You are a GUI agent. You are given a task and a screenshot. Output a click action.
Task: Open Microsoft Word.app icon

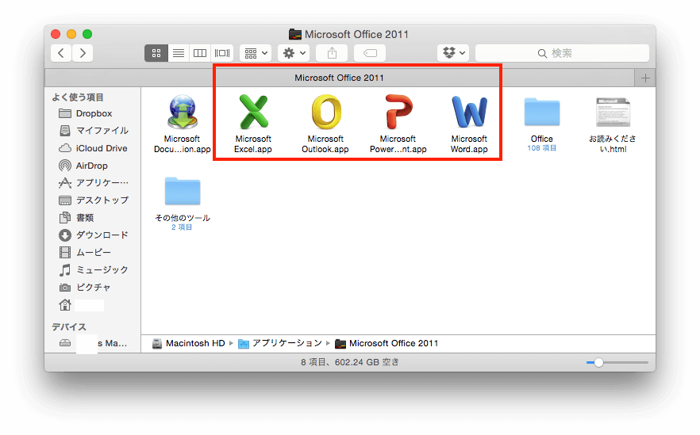pos(469,112)
